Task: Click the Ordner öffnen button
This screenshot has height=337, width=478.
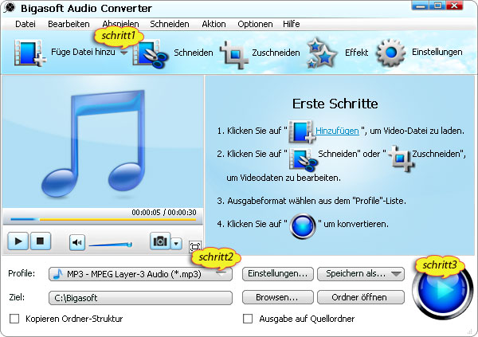Action: [x=361, y=297]
